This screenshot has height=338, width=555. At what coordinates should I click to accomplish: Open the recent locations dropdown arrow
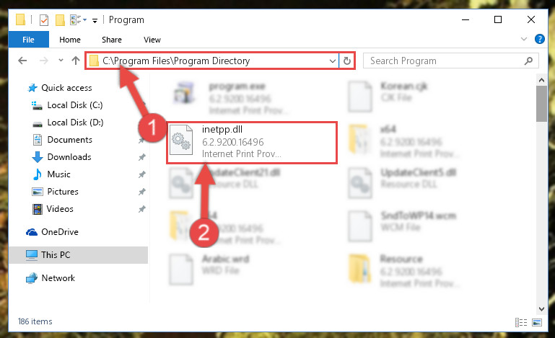pyautogui.click(x=61, y=61)
